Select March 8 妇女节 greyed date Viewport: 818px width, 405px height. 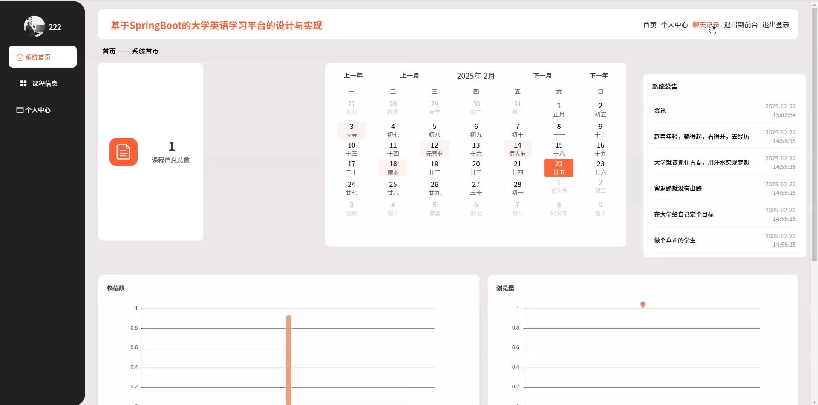(x=559, y=208)
